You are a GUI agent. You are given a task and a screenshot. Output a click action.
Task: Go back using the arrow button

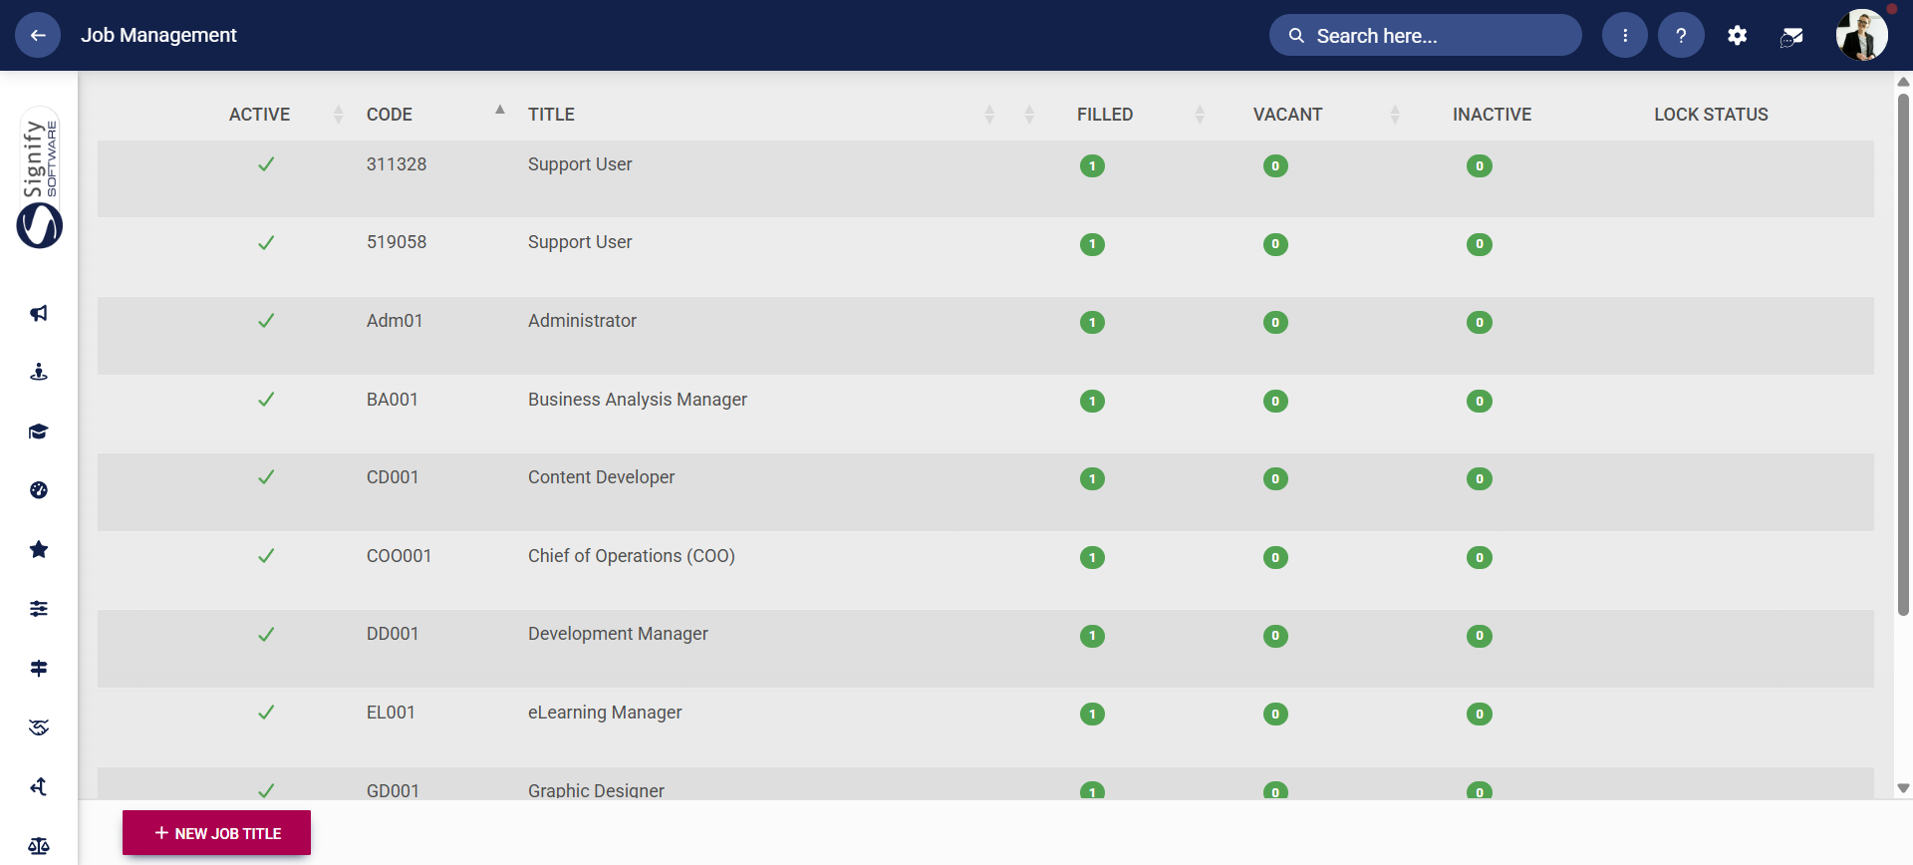click(x=38, y=36)
